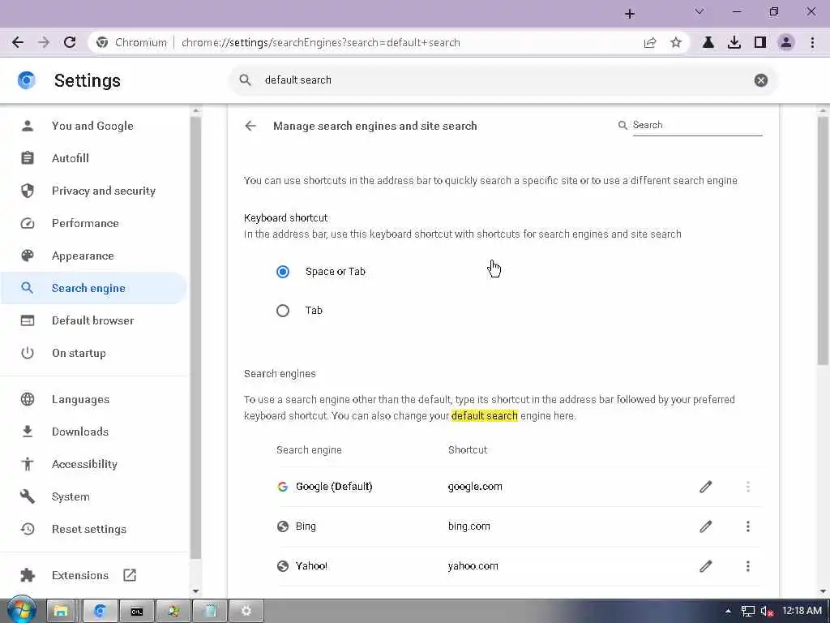The height and width of the screenshot is (623, 830).
Task: Reload the settings page
Action: click(70, 42)
